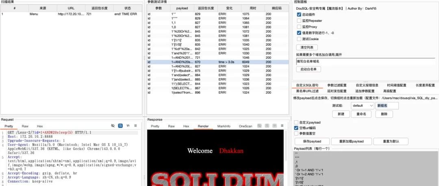Select the Response Raw tab
Viewport: 439px width, 186px height.
(172, 126)
